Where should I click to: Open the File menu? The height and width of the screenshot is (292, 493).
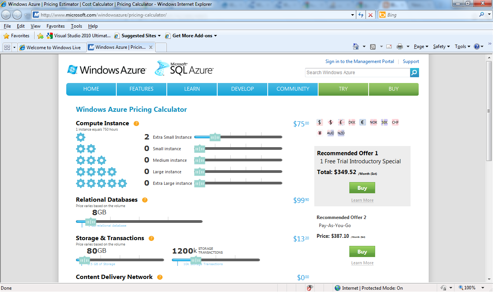click(x=7, y=26)
